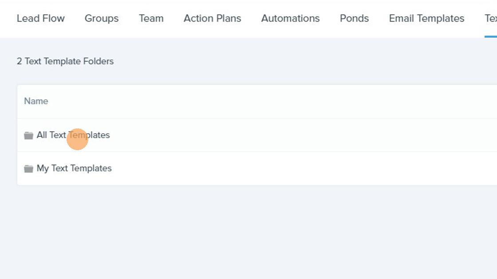The width and height of the screenshot is (497, 279).
Task: Sort by the Name column header
Action: pyautogui.click(x=36, y=101)
